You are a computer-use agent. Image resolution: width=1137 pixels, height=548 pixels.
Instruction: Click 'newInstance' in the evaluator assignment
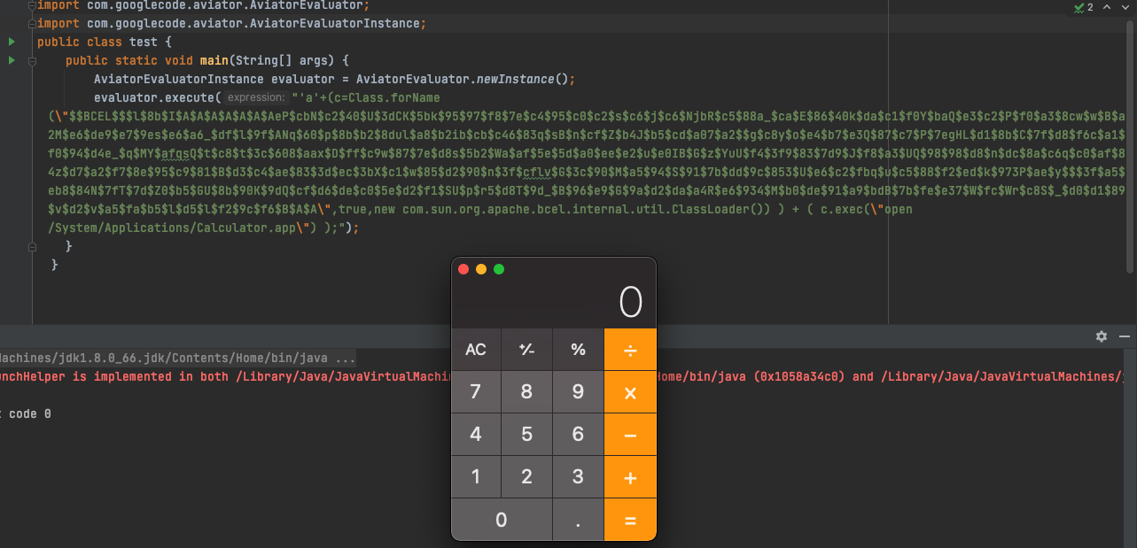[x=516, y=79]
